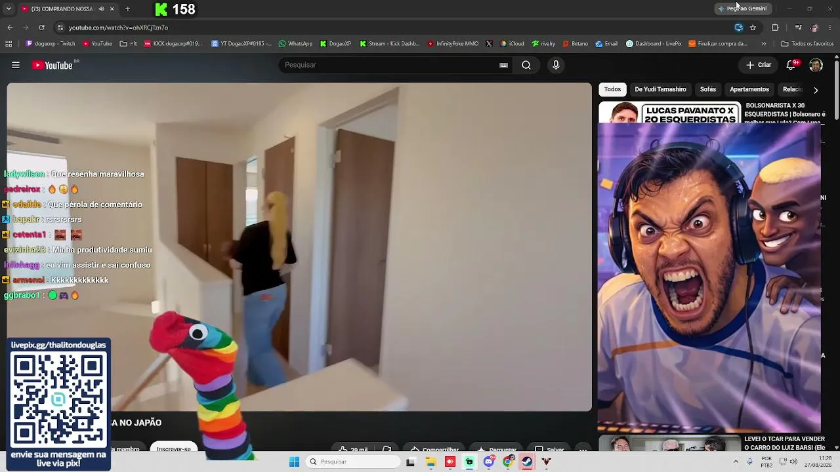Open the X bookmark icon
This screenshot has height=472, width=840.
[489, 44]
